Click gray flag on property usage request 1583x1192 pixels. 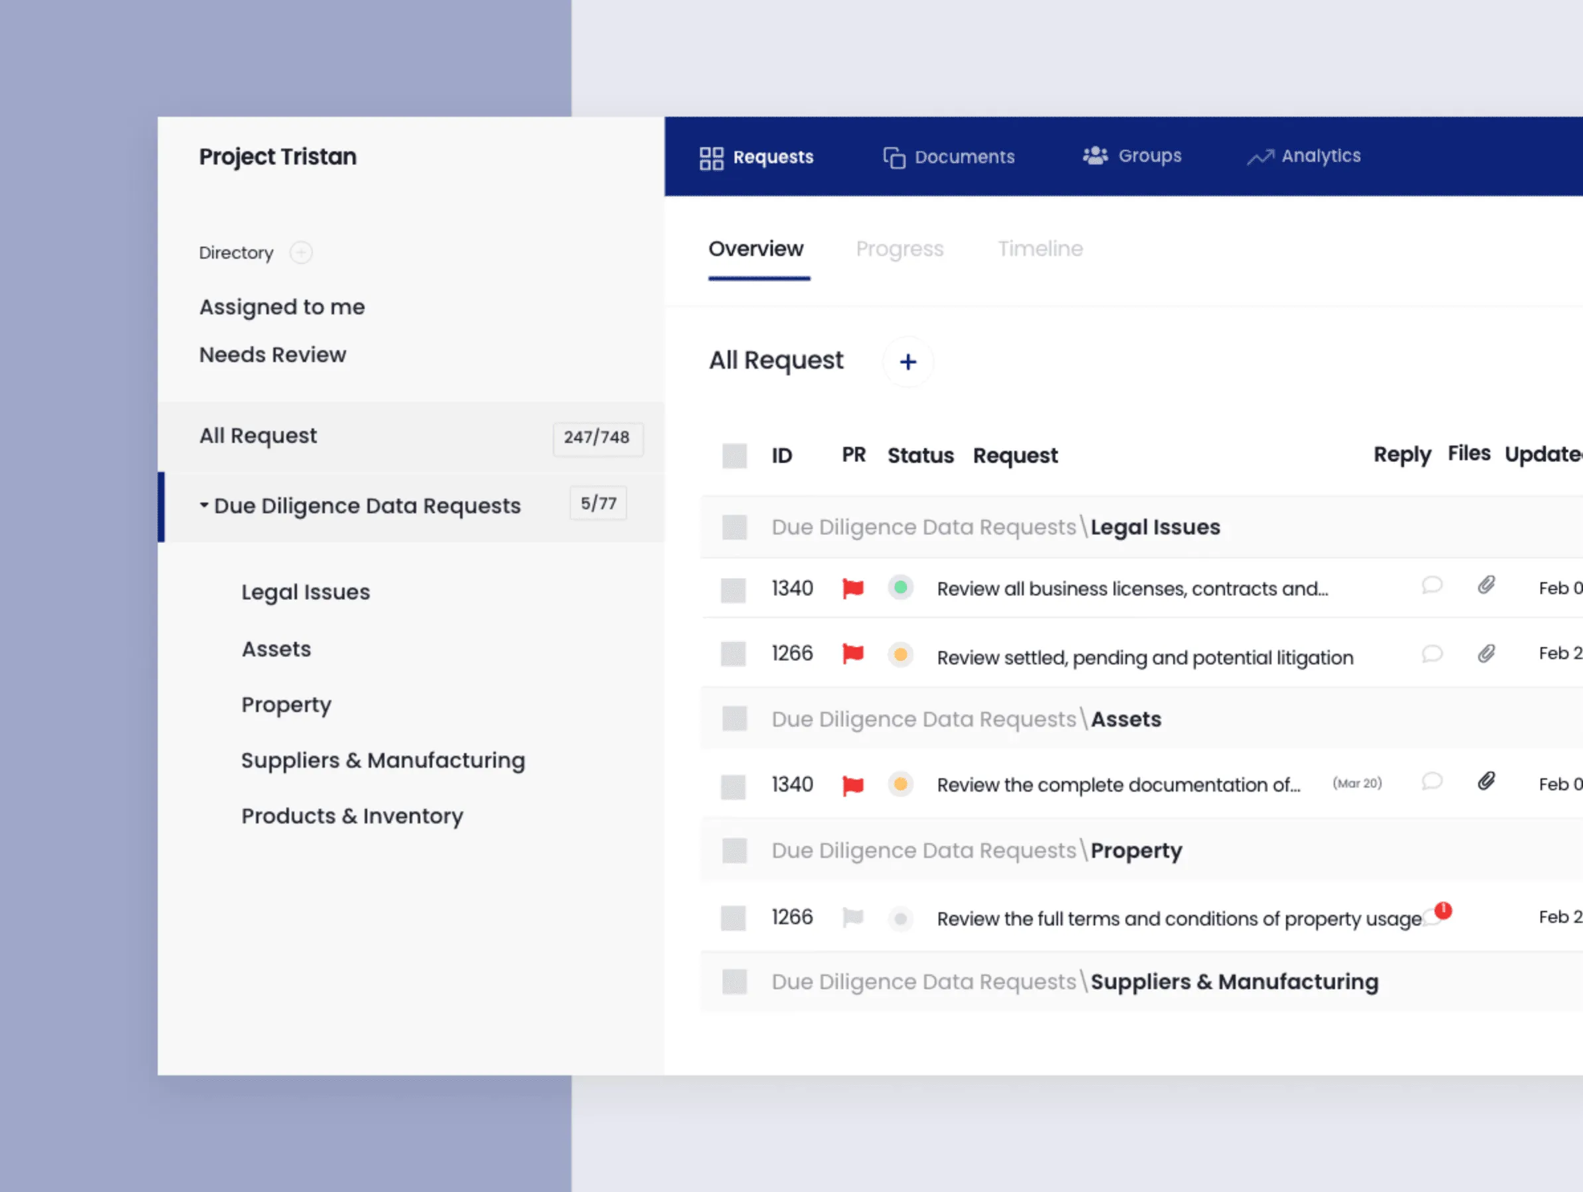852,917
